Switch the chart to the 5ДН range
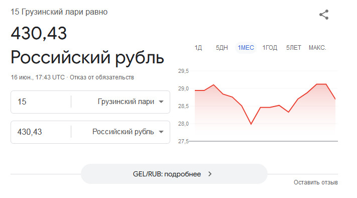357x198 pixels. 222,48
